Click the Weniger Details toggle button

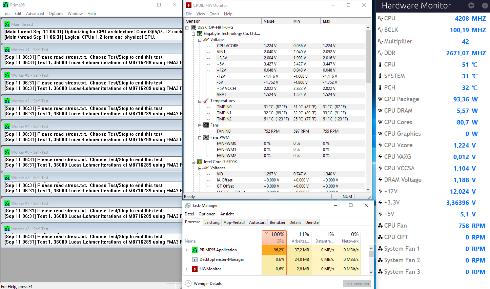203,284
